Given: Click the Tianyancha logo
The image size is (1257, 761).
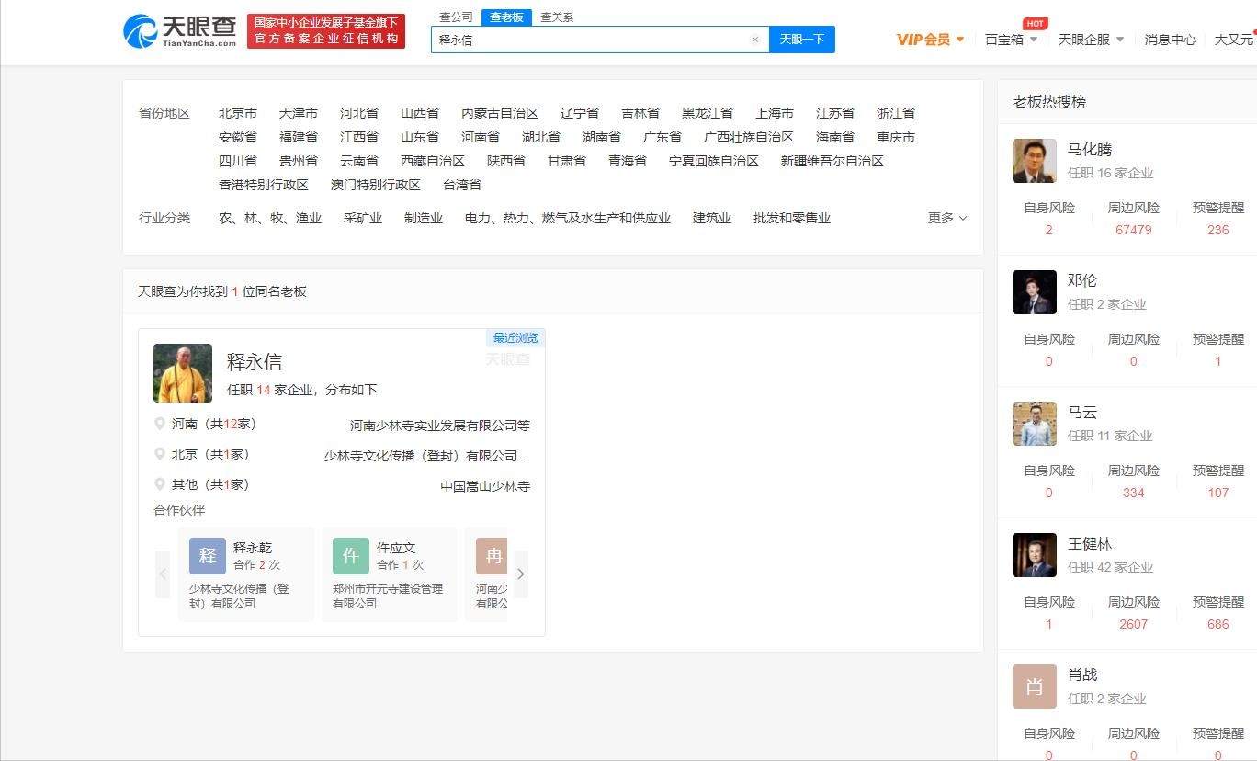Looking at the screenshot, I should pos(180,31).
